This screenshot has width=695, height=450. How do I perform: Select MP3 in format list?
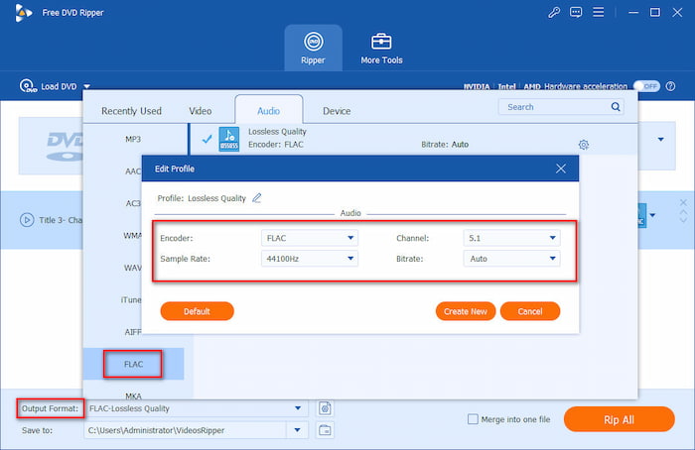click(x=133, y=139)
